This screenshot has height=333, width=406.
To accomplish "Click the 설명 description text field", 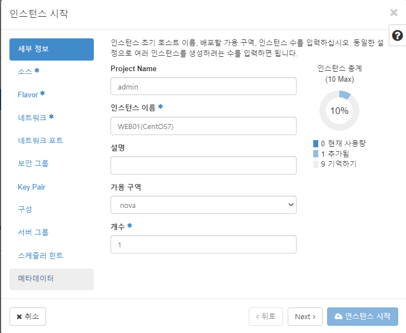I will 203,165.
